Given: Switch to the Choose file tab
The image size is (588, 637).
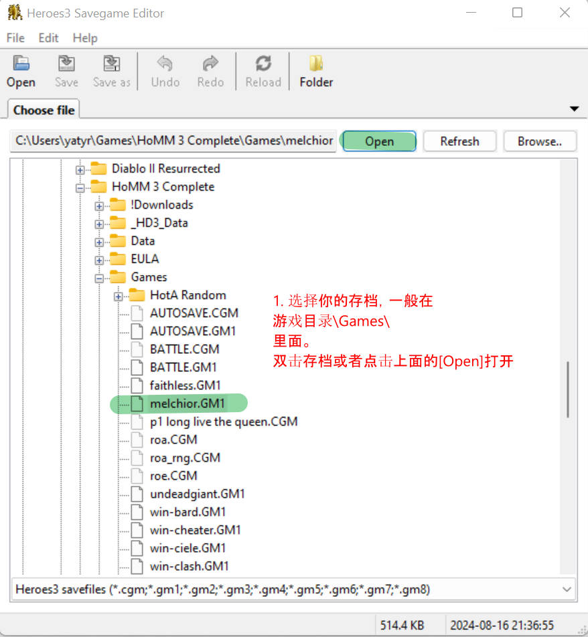Looking at the screenshot, I should (44, 110).
